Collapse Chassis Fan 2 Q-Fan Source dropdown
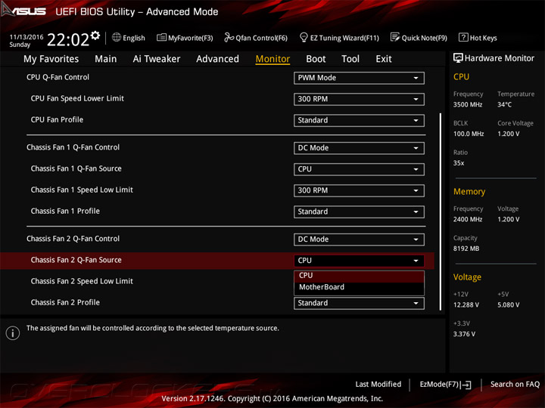The width and height of the screenshot is (545, 408). 359,261
